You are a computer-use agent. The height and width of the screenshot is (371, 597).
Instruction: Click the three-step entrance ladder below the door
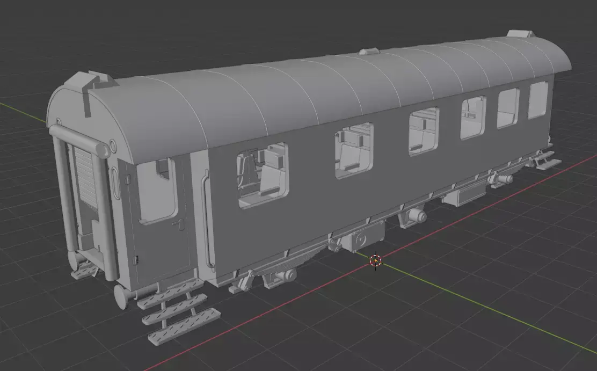pos(178,312)
